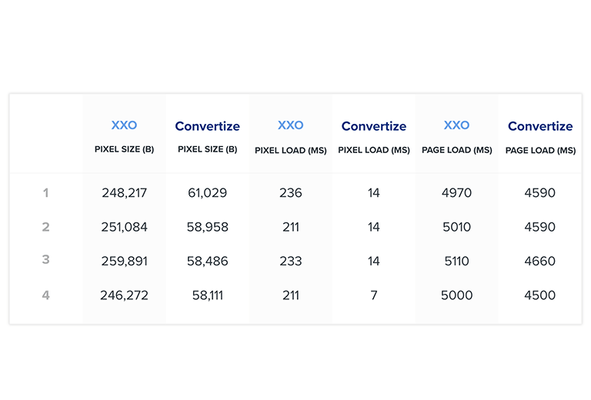Select the value 4970
Viewport: 591px width, 400px height.
coord(456,193)
